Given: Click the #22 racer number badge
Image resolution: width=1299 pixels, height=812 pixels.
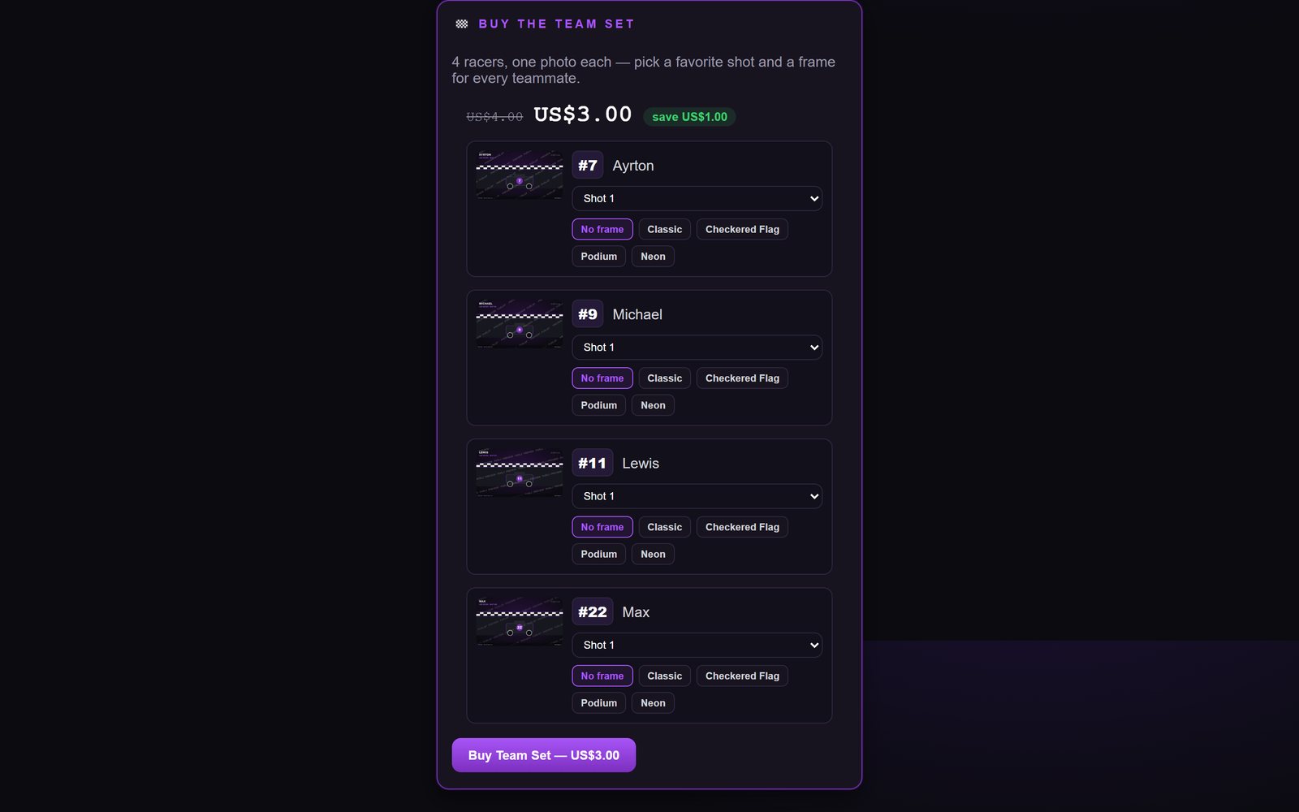Looking at the screenshot, I should 593,612.
